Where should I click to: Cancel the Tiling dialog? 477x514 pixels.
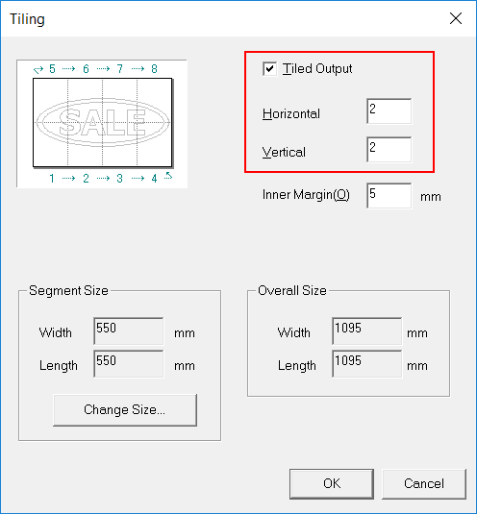click(x=424, y=484)
